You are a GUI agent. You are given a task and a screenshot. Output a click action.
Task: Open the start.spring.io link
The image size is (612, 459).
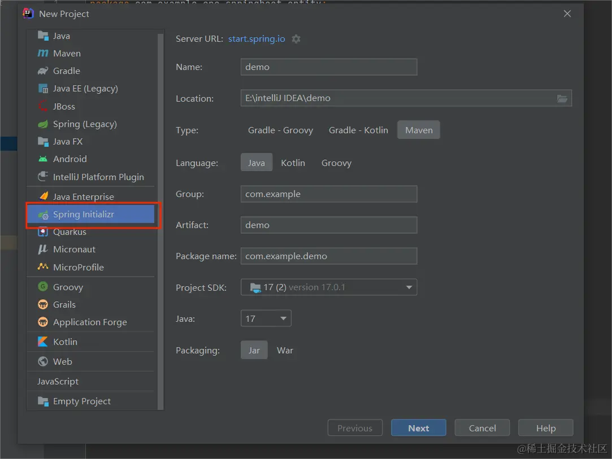(257, 39)
